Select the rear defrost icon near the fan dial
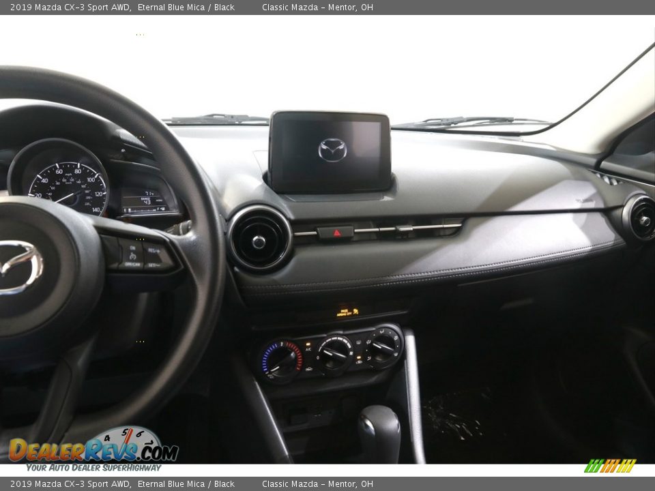655x491 pixels. point(358,342)
